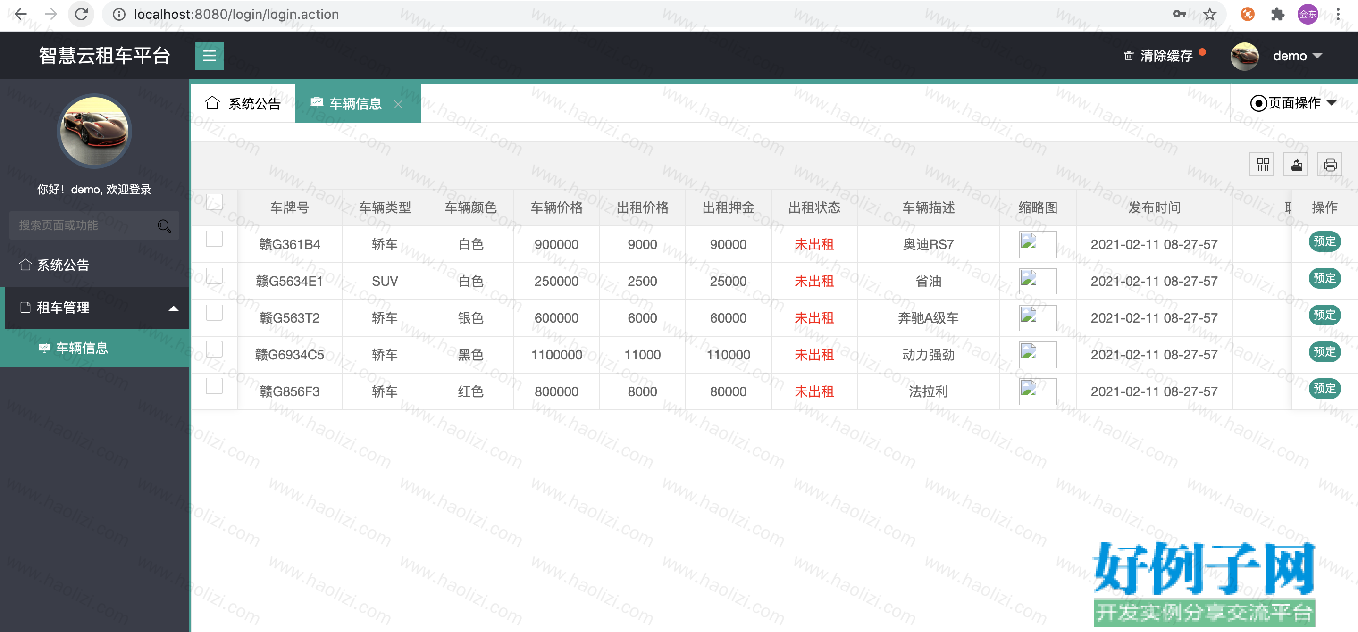Click the home icon on 系统公告 tab
The image size is (1358, 632).
[x=212, y=103]
